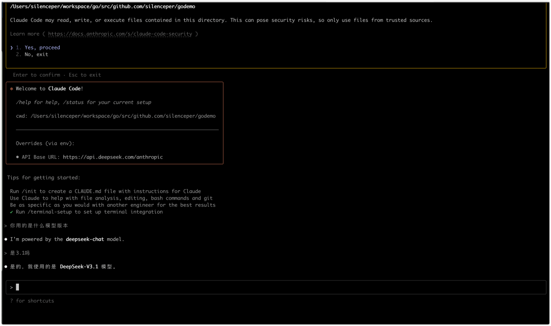
Task: Click the bullet before the DeepSeek-V3.1 reply
Action: (x=6, y=267)
